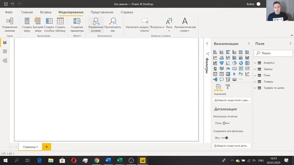
Task: Switch to Представление ribbon tab
Action: pos(102,12)
